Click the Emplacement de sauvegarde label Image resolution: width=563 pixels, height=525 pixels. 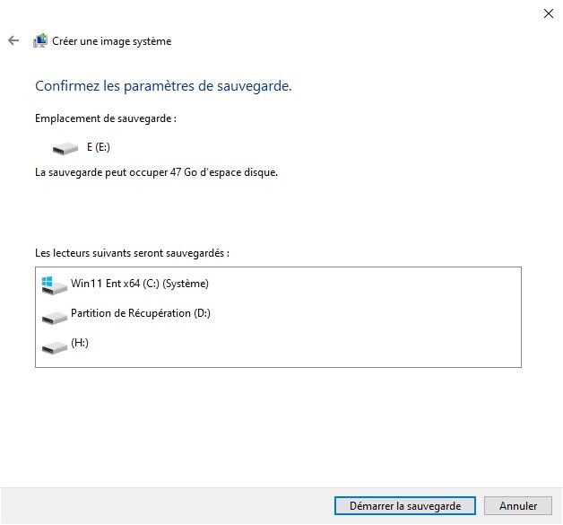[x=106, y=118]
